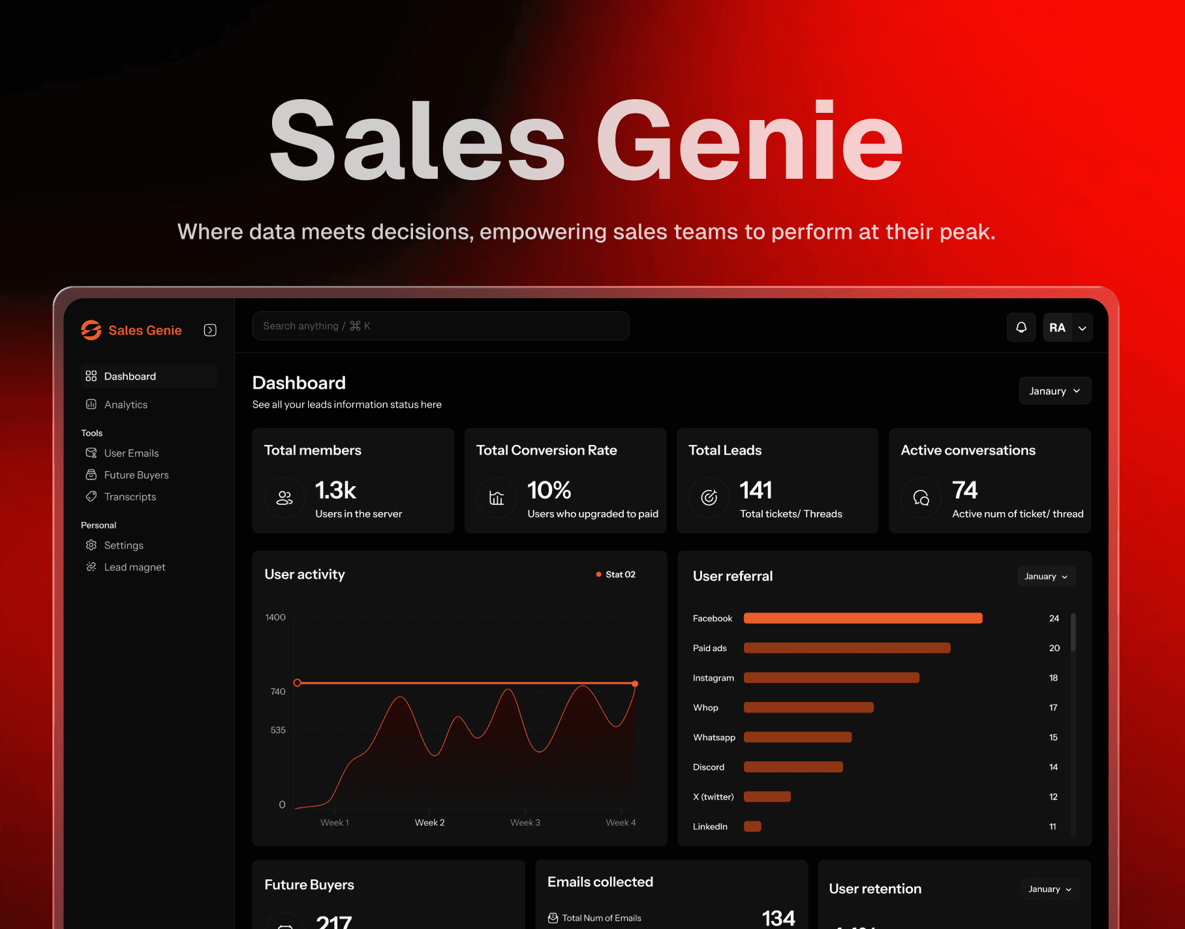
Task: Click the Lead magnet icon in sidebar
Action: coord(91,567)
